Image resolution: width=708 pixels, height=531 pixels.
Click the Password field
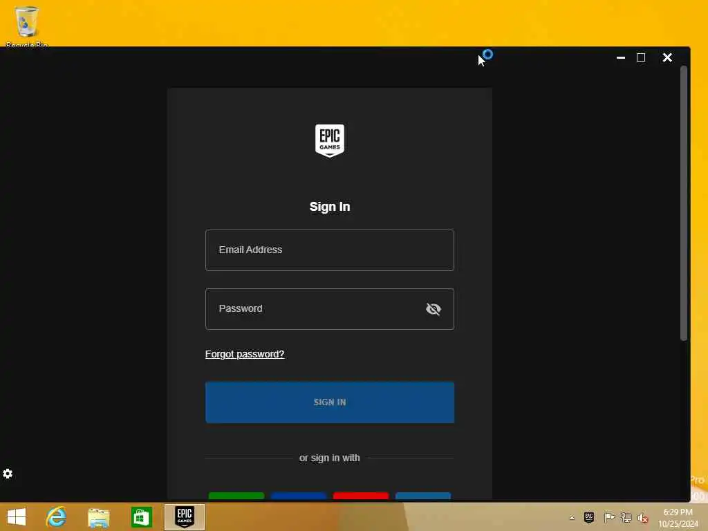(330, 309)
